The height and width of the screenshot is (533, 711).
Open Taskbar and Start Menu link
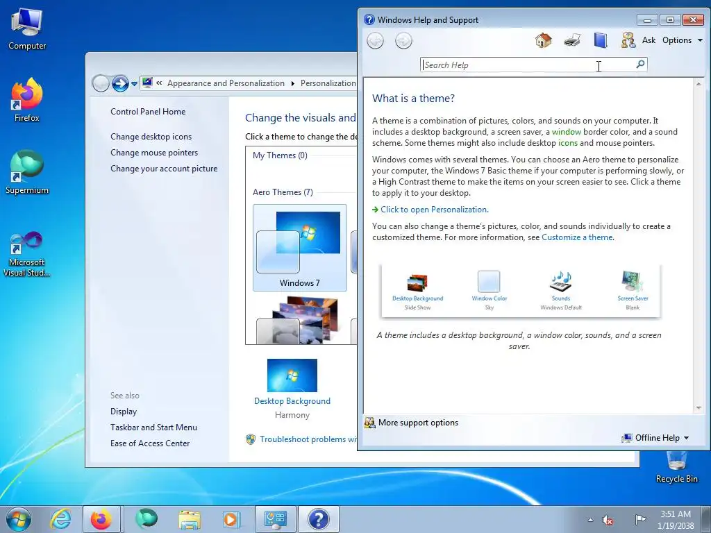coord(153,427)
